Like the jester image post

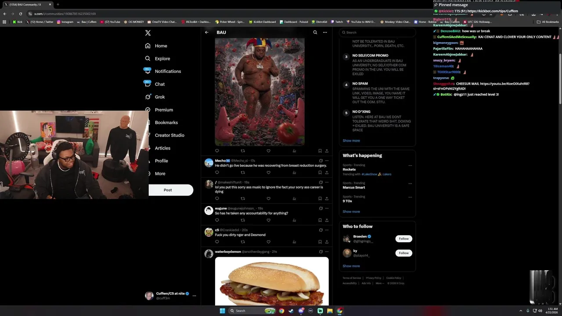268,151
